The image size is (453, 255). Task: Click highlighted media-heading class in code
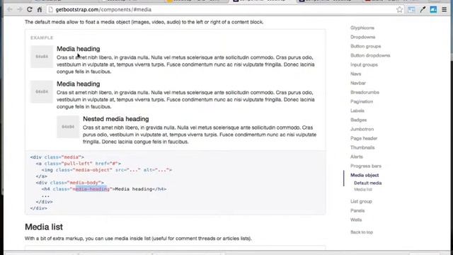(x=91, y=189)
